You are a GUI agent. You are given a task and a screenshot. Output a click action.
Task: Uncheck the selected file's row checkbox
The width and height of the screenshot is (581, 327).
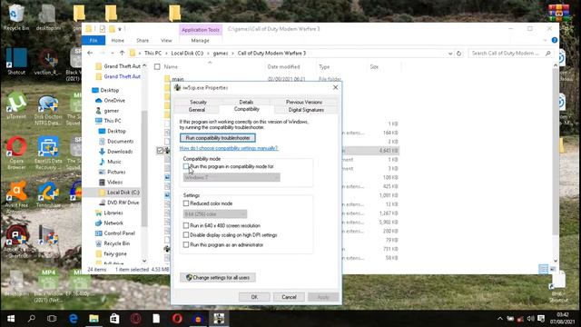point(160,150)
